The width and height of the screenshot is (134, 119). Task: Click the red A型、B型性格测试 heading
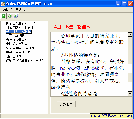click(72, 27)
